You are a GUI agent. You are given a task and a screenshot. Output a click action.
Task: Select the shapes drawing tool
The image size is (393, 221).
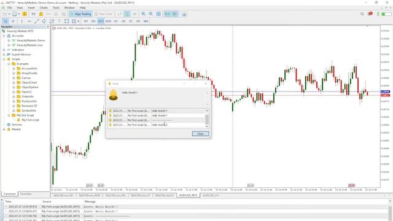click(67, 21)
